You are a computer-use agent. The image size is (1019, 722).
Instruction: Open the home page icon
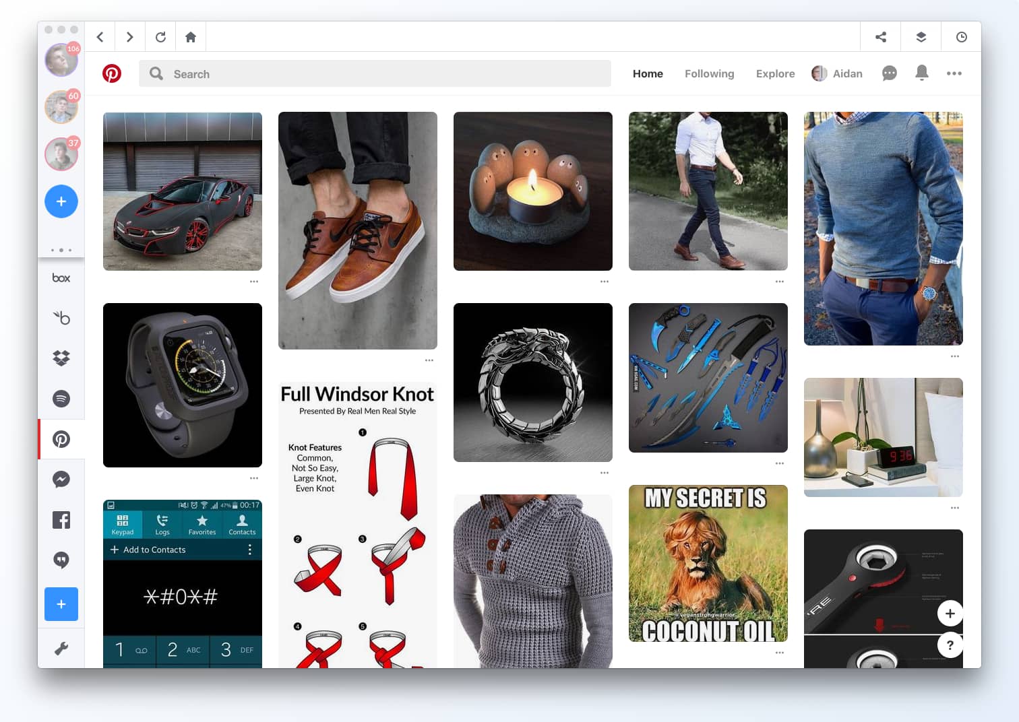(x=191, y=37)
